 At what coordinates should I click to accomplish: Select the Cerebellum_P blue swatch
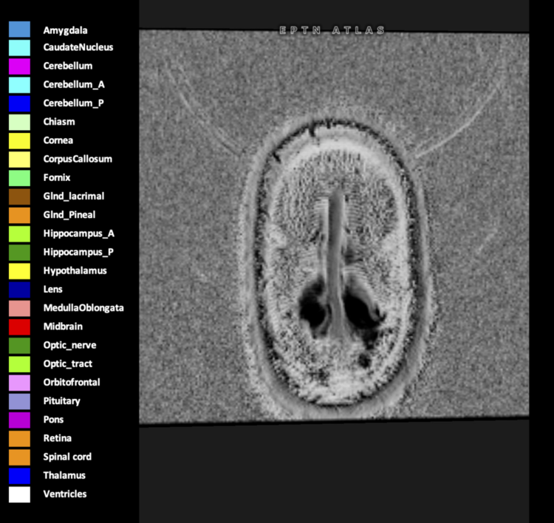click(x=19, y=103)
